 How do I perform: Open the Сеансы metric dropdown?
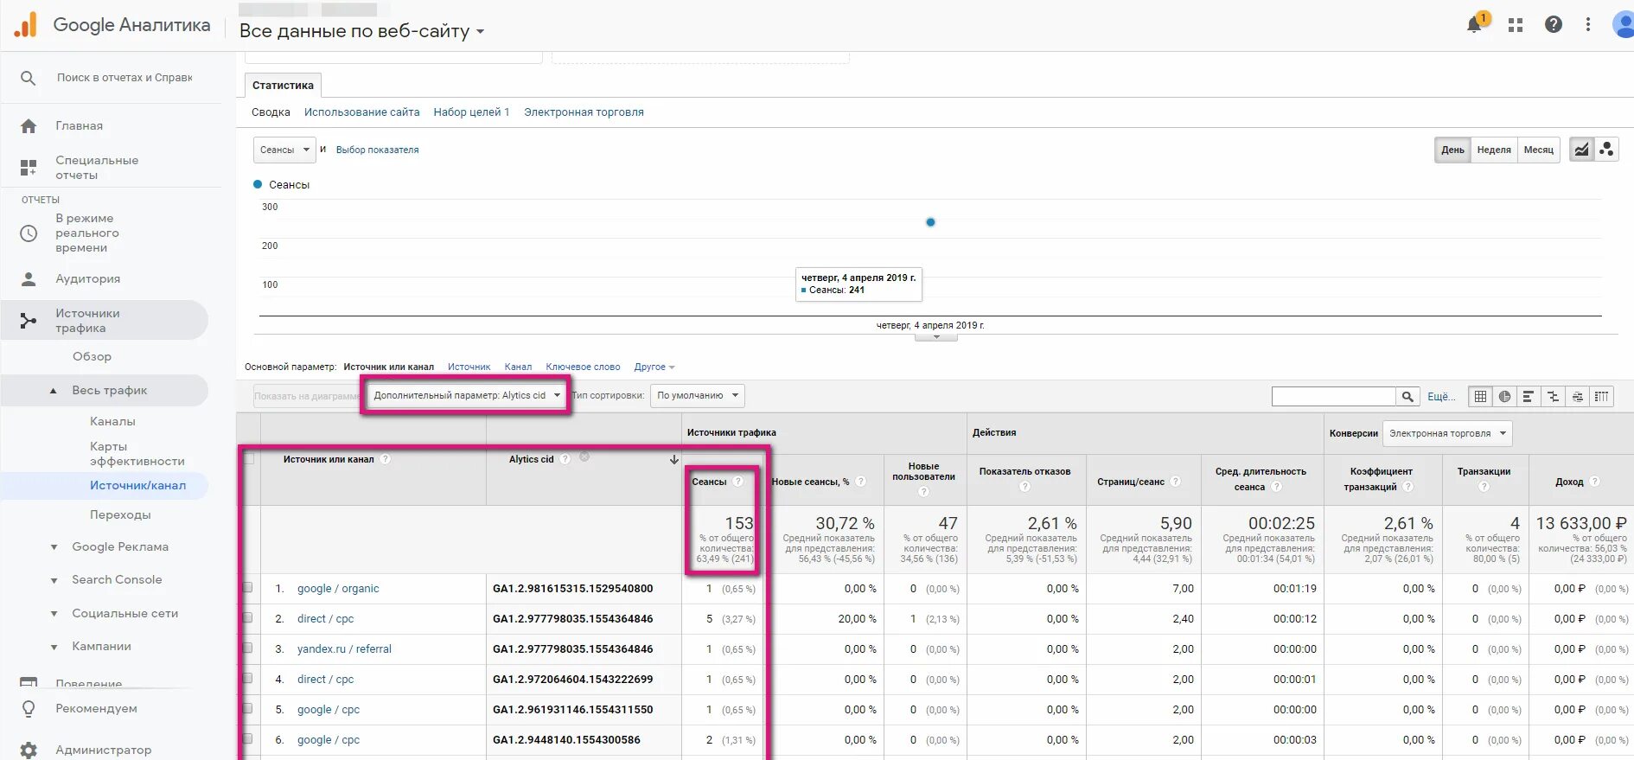[x=284, y=150]
